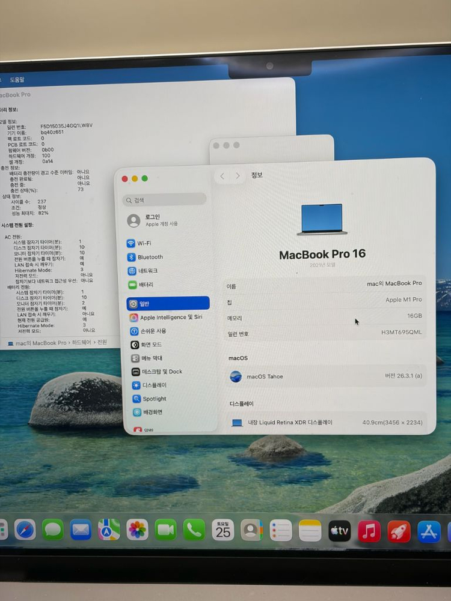Click the 검색 search field in Settings
This screenshot has width=451, height=601.
click(164, 200)
